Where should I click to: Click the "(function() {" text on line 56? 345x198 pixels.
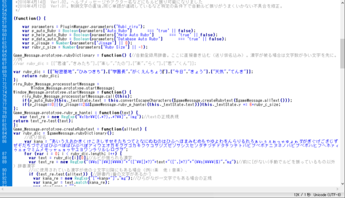[x=30, y=18]
